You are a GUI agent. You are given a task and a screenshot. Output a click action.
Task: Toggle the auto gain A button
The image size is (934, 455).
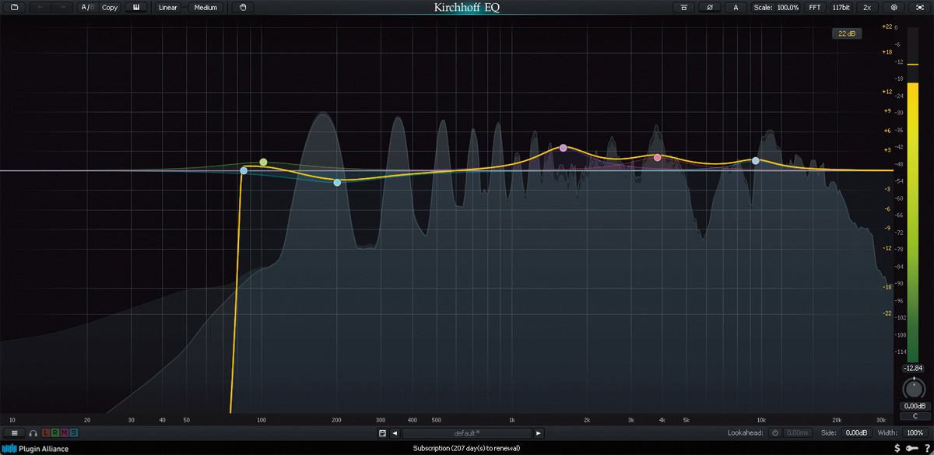point(736,7)
